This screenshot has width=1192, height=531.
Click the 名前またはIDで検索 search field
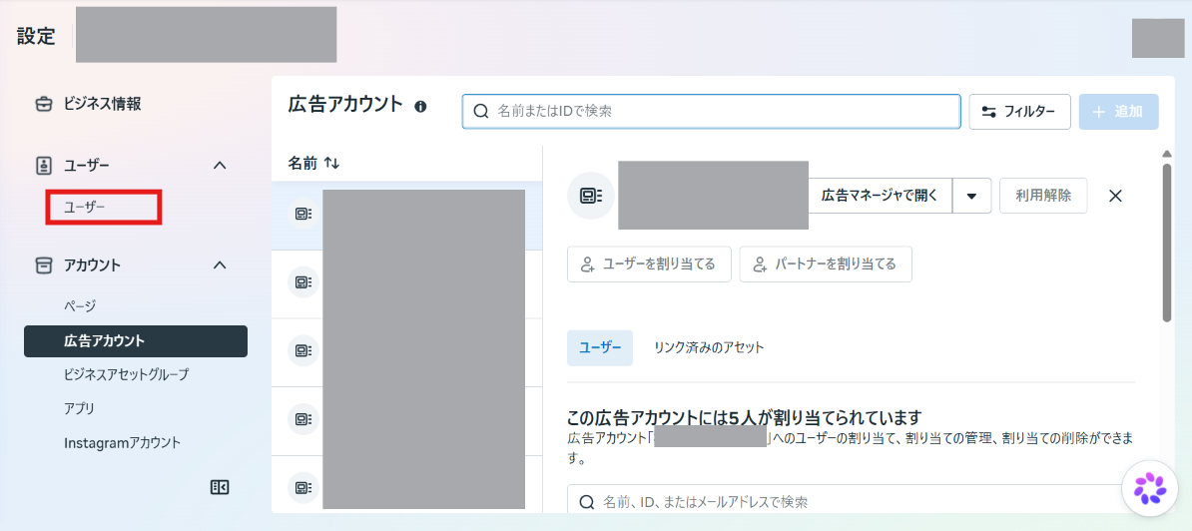[x=711, y=111]
